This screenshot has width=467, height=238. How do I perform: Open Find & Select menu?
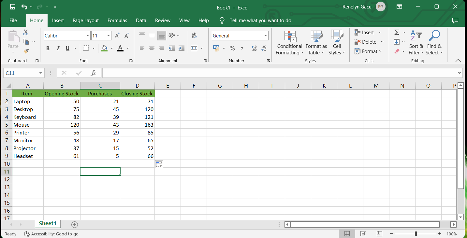coord(434,43)
